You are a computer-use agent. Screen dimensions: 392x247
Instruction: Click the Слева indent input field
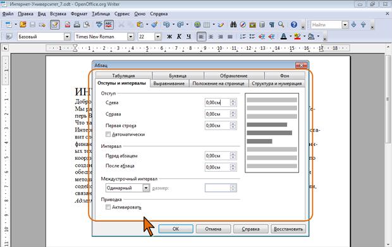pos(217,102)
